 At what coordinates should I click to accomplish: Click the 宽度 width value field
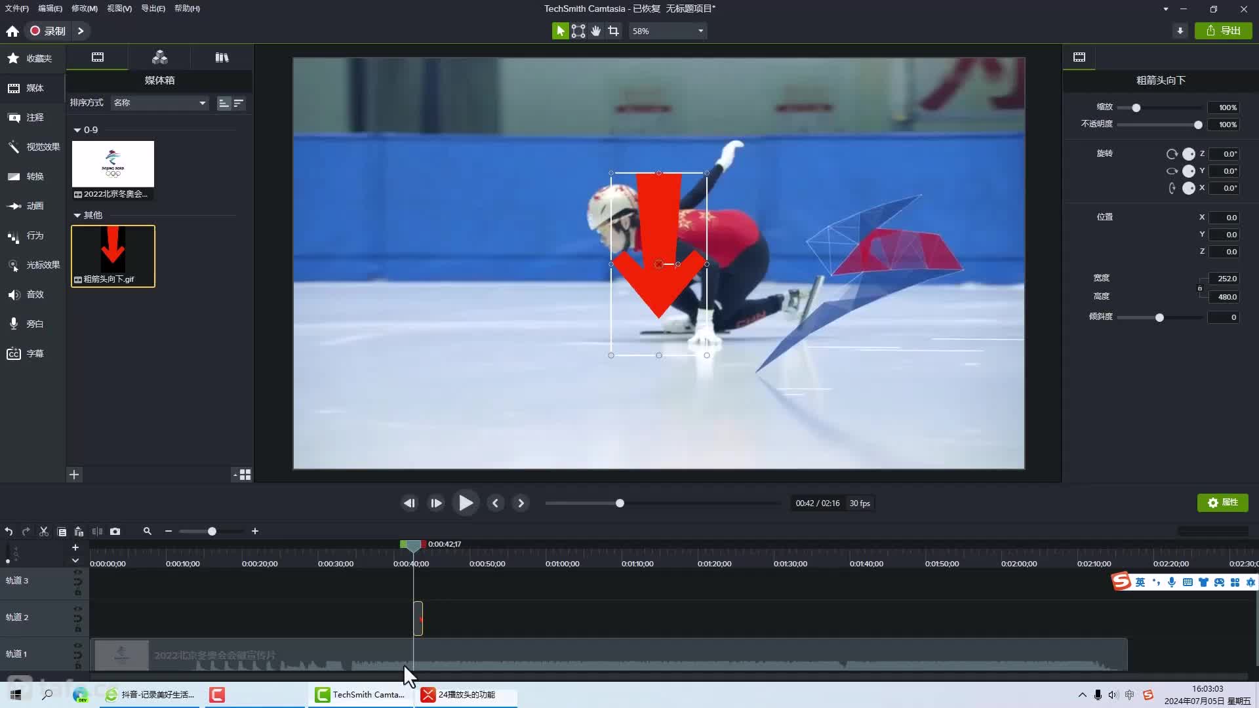1224,279
